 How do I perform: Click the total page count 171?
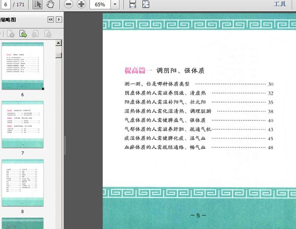tap(20, 4)
